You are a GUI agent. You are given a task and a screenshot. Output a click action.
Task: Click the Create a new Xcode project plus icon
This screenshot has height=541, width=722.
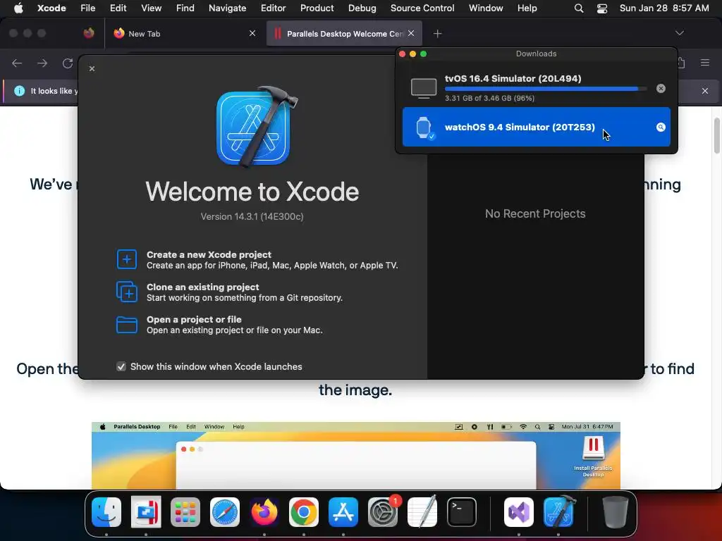(127, 259)
